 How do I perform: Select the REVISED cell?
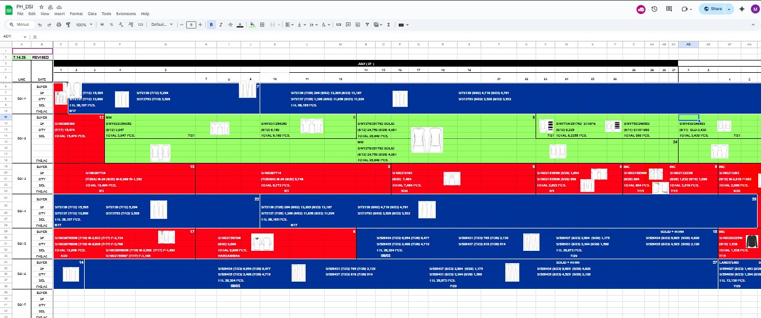(x=41, y=57)
